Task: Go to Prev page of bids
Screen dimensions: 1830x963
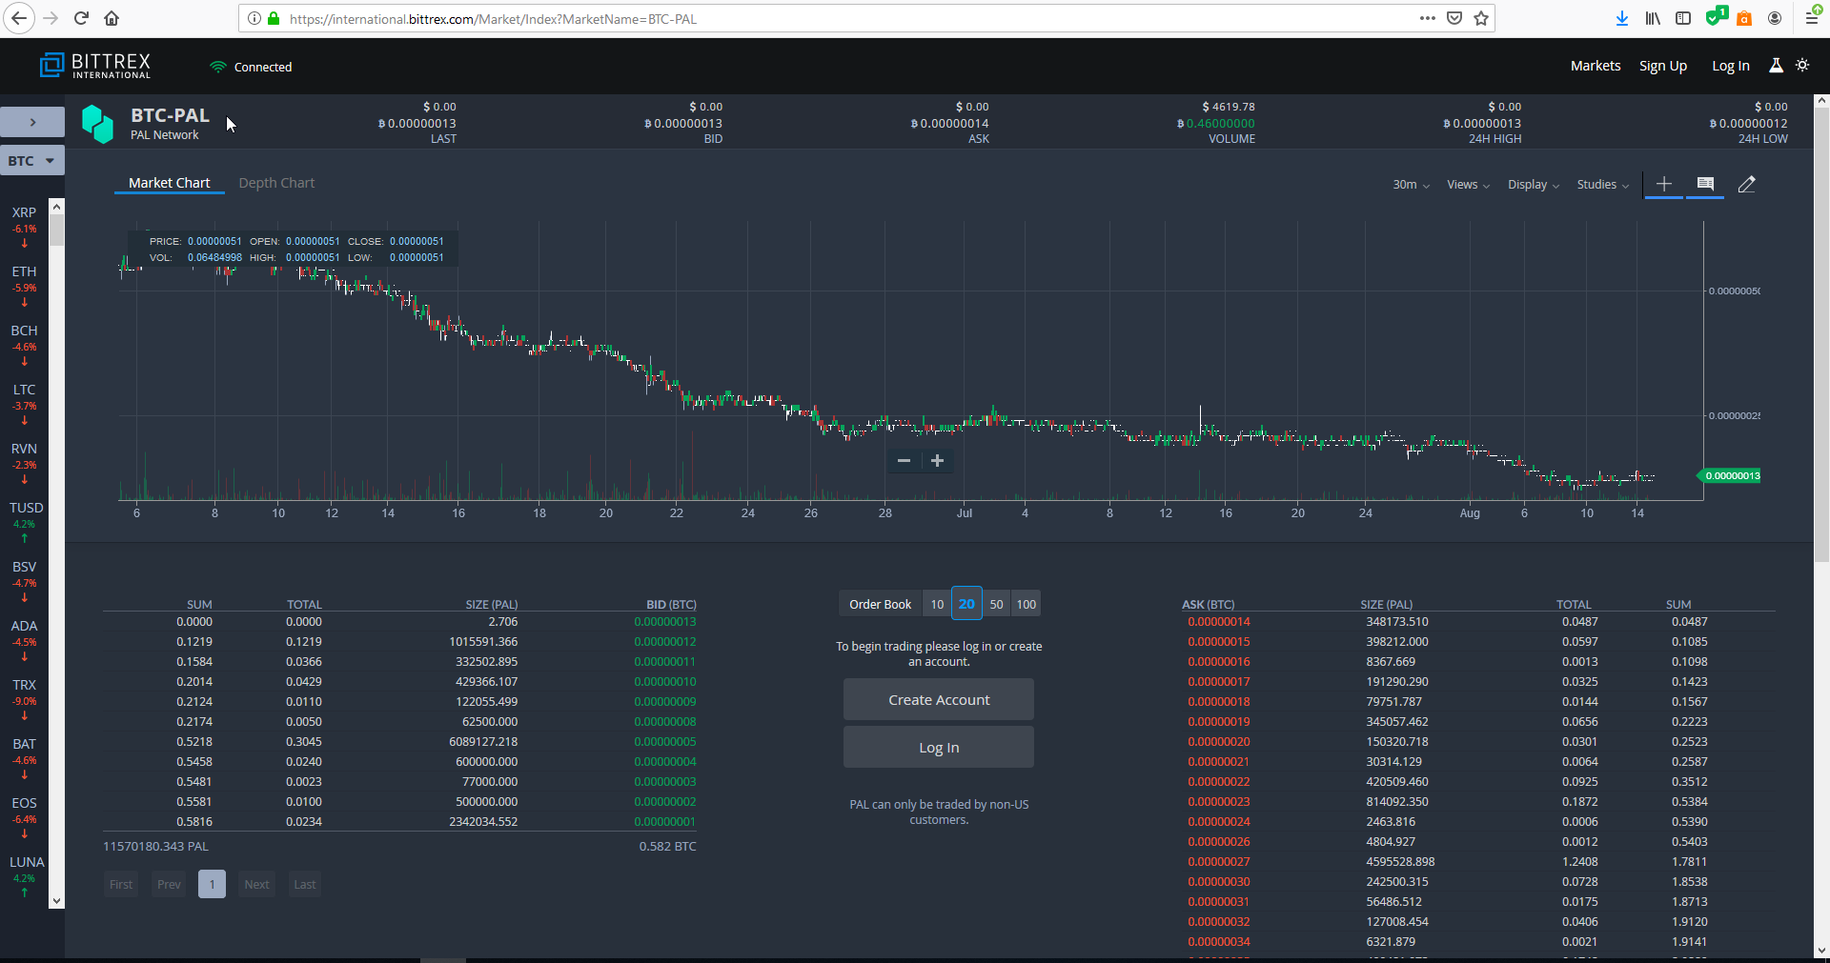Action: click(169, 885)
